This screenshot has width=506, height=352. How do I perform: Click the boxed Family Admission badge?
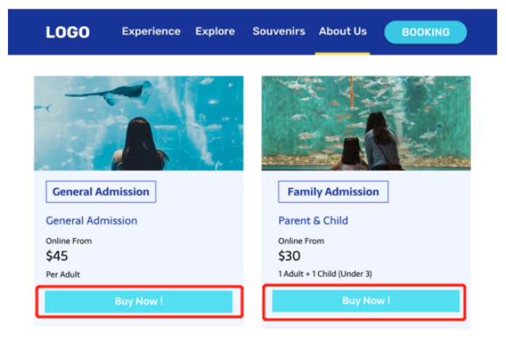tap(333, 192)
